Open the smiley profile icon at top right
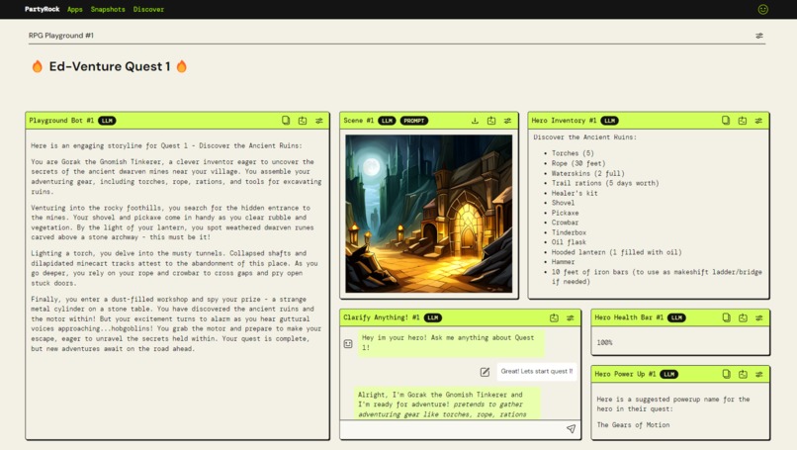The width and height of the screenshot is (797, 450). pyautogui.click(x=763, y=9)
